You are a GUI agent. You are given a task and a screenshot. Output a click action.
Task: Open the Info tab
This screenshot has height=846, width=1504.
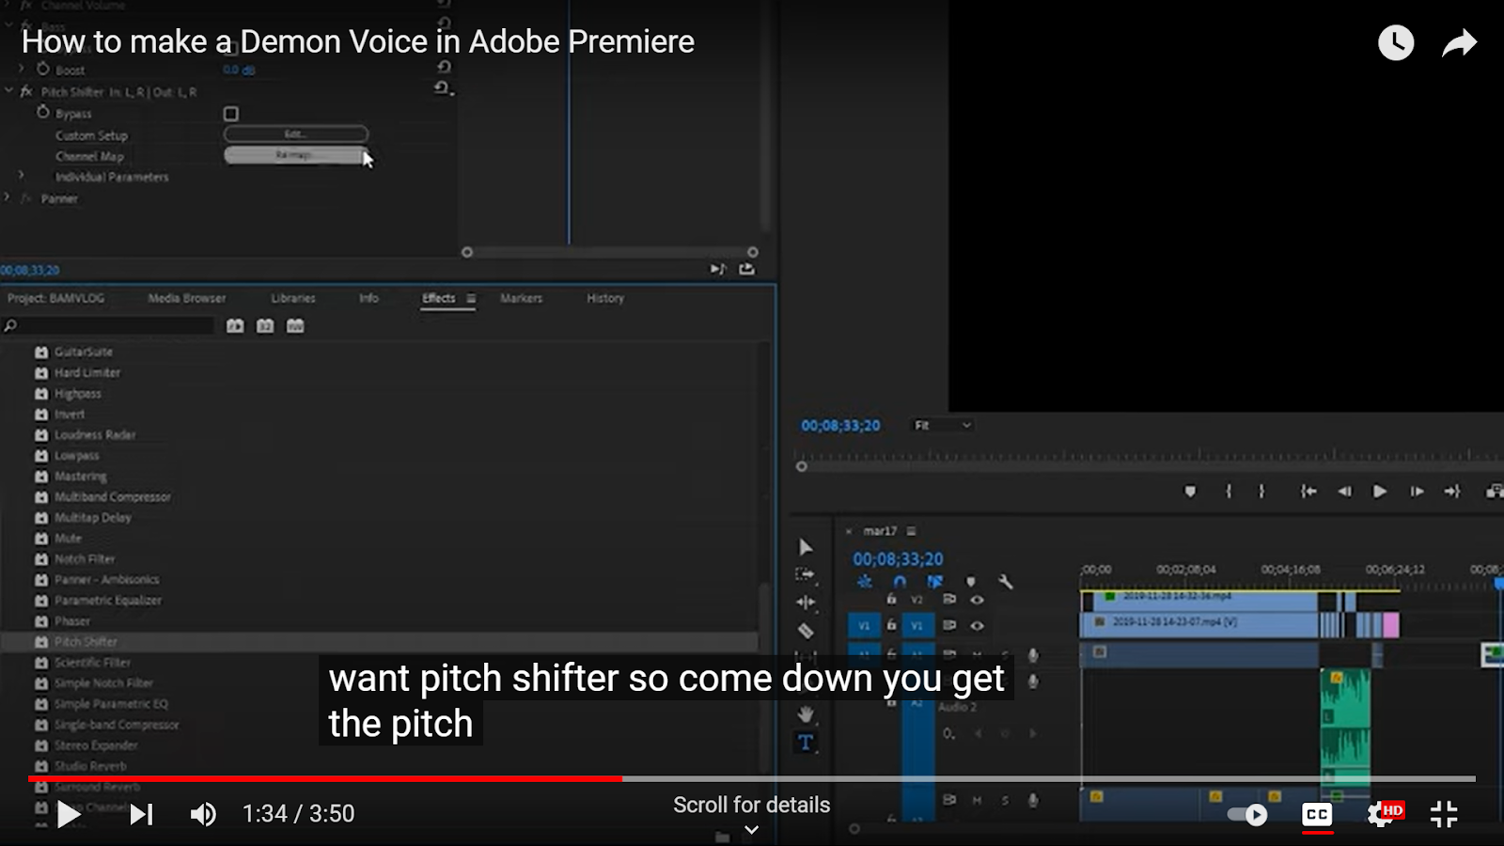368,298
